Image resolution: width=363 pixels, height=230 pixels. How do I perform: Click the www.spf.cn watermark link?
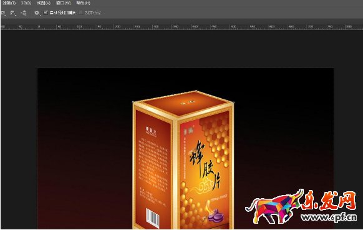[x=329, y=217]
